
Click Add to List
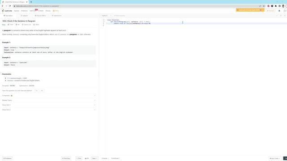[x=26, y=25]
